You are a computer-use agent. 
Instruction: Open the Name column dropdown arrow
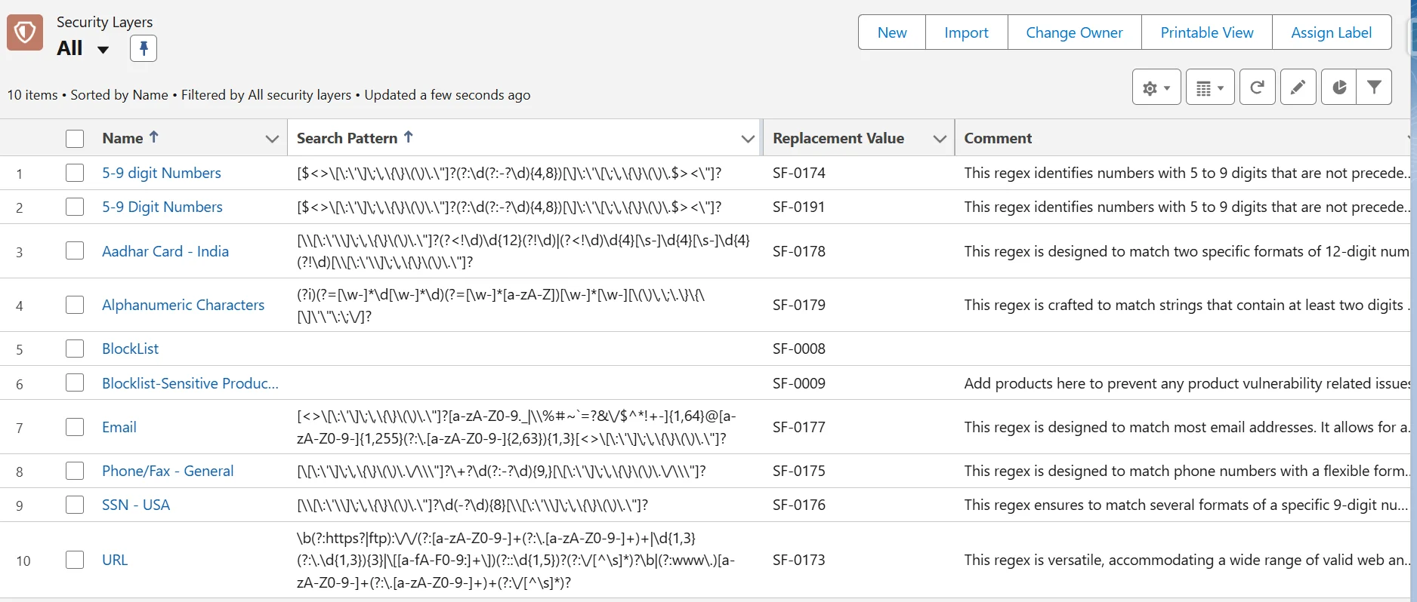pyautogui.click(x=272, y=139)
